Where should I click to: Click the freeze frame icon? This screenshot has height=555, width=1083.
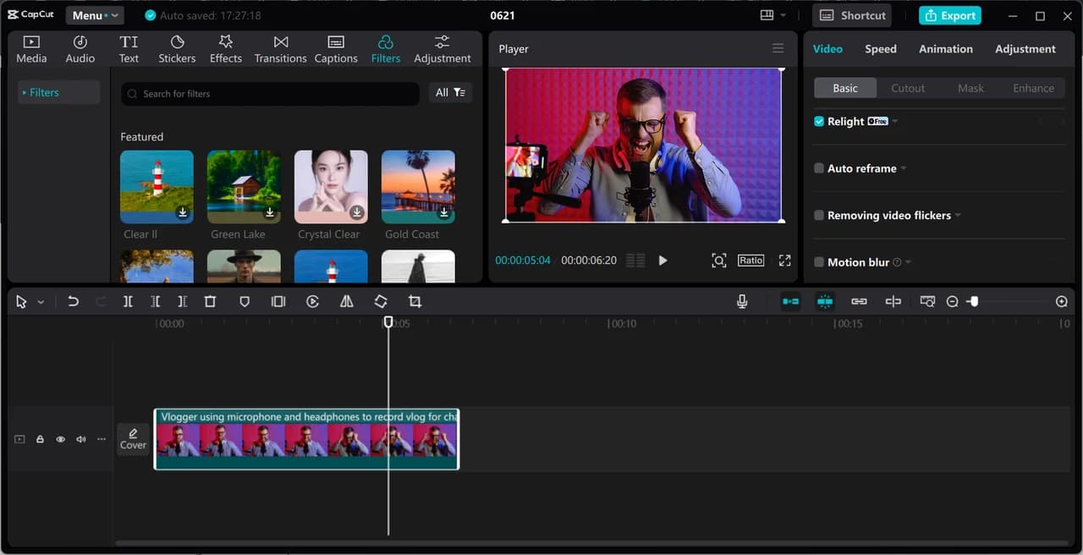278,301
